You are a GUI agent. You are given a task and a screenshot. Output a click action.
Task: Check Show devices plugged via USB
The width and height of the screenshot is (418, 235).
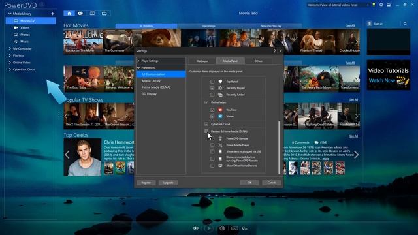click(x=212, y=151)
